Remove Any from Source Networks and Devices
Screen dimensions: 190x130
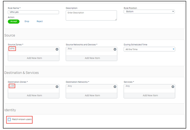[x=115, y=50]
